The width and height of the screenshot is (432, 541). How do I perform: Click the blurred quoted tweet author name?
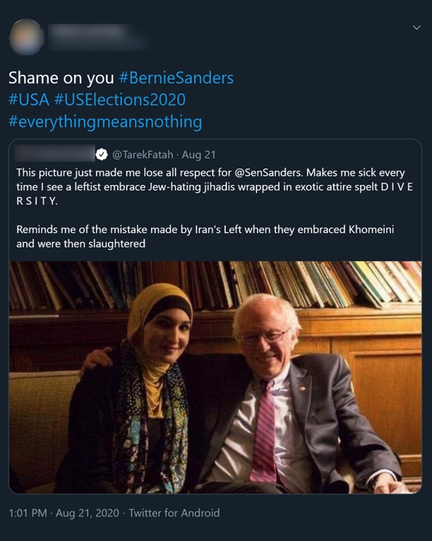click(x=55, y=154)
